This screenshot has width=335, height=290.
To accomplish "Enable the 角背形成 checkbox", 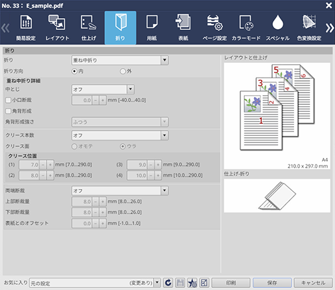I will tap(8, 111).
